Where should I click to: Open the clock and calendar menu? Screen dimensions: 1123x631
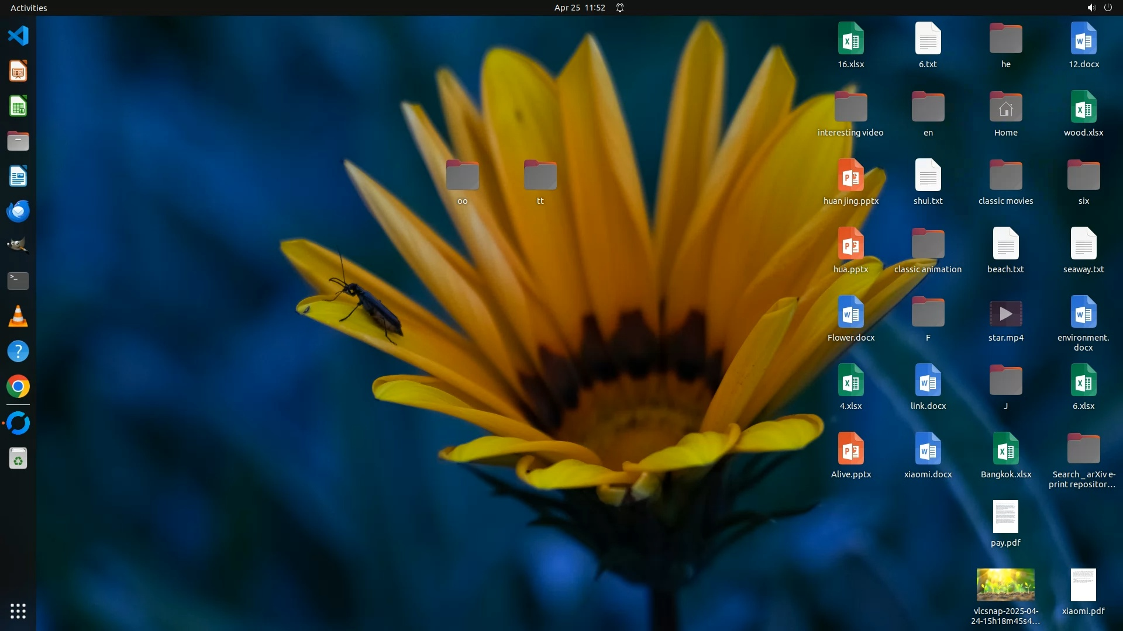pyautogui.click(x=579, y=8)
